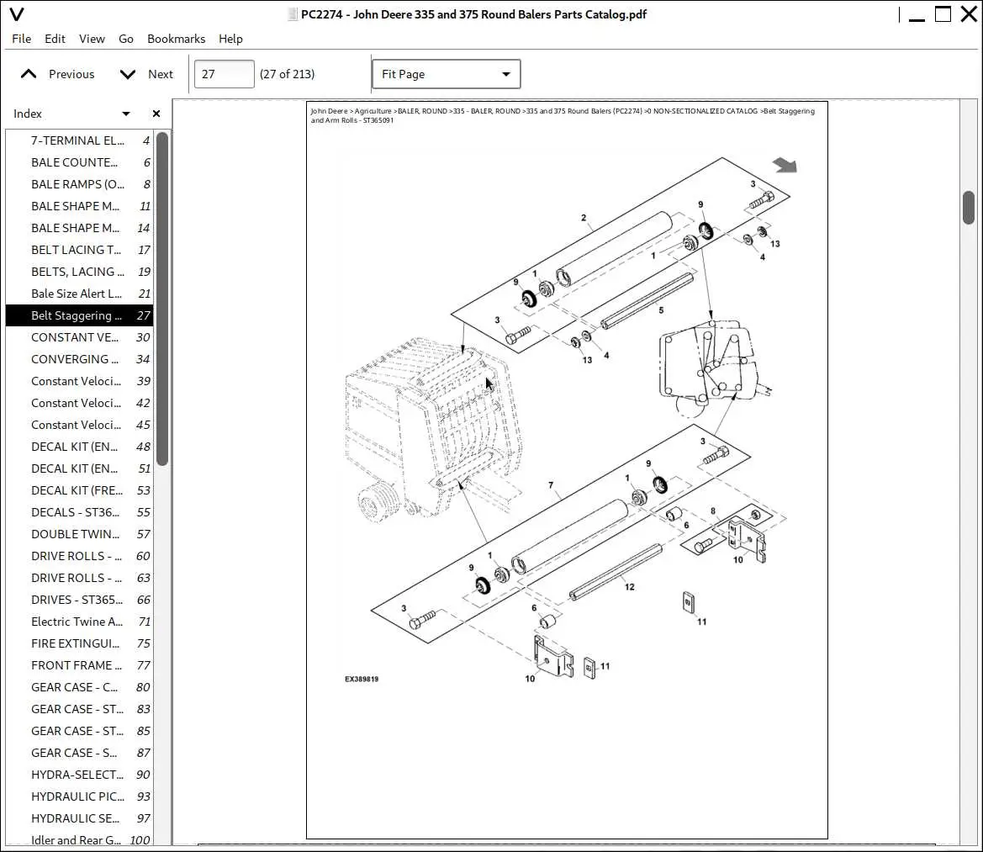
Task: Jump to BALE COUNTE... index entry
Action: 80,162
